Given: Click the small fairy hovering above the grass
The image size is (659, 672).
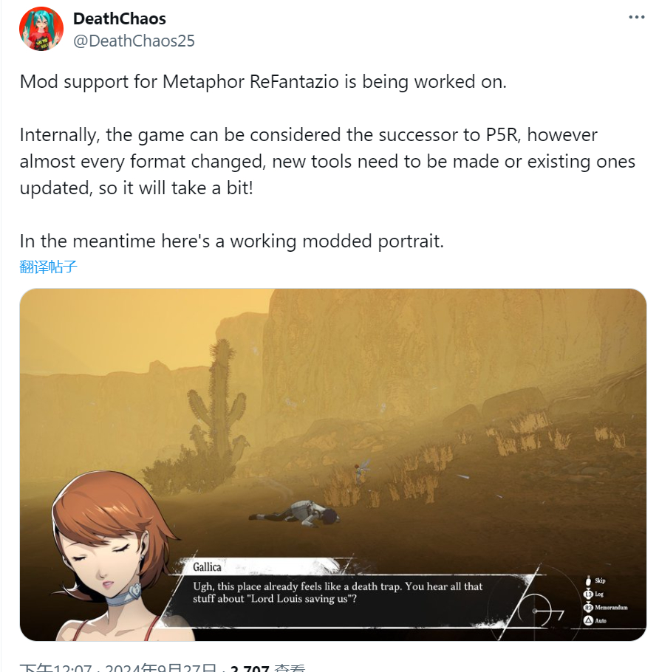Looking at the screenshot, I should point(361,470).
